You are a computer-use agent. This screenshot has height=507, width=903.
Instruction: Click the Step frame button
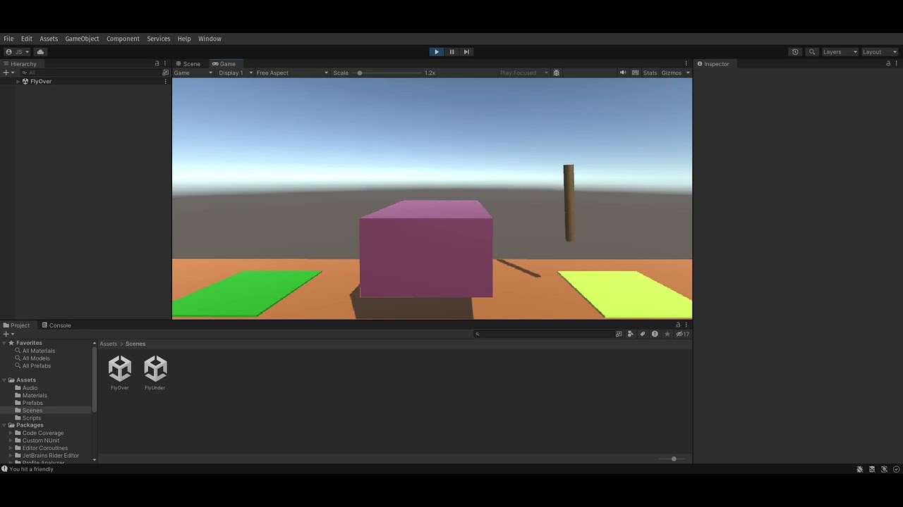pyautogui.click(x=466, y=51)
